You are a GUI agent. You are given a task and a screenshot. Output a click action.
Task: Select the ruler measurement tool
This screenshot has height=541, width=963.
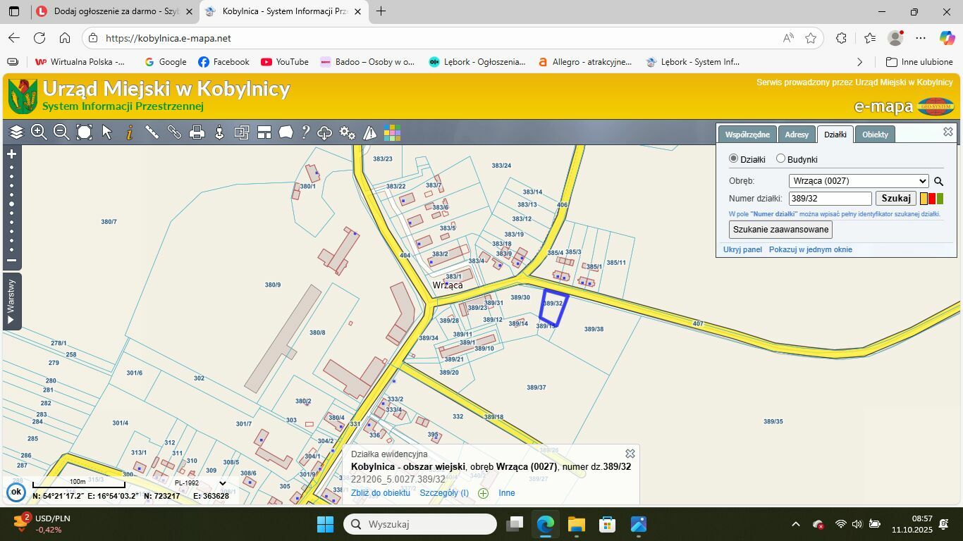pos(152,132)
